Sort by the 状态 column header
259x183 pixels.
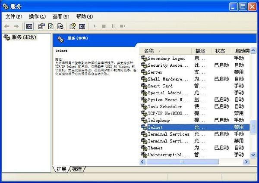(x=221, y=51)
